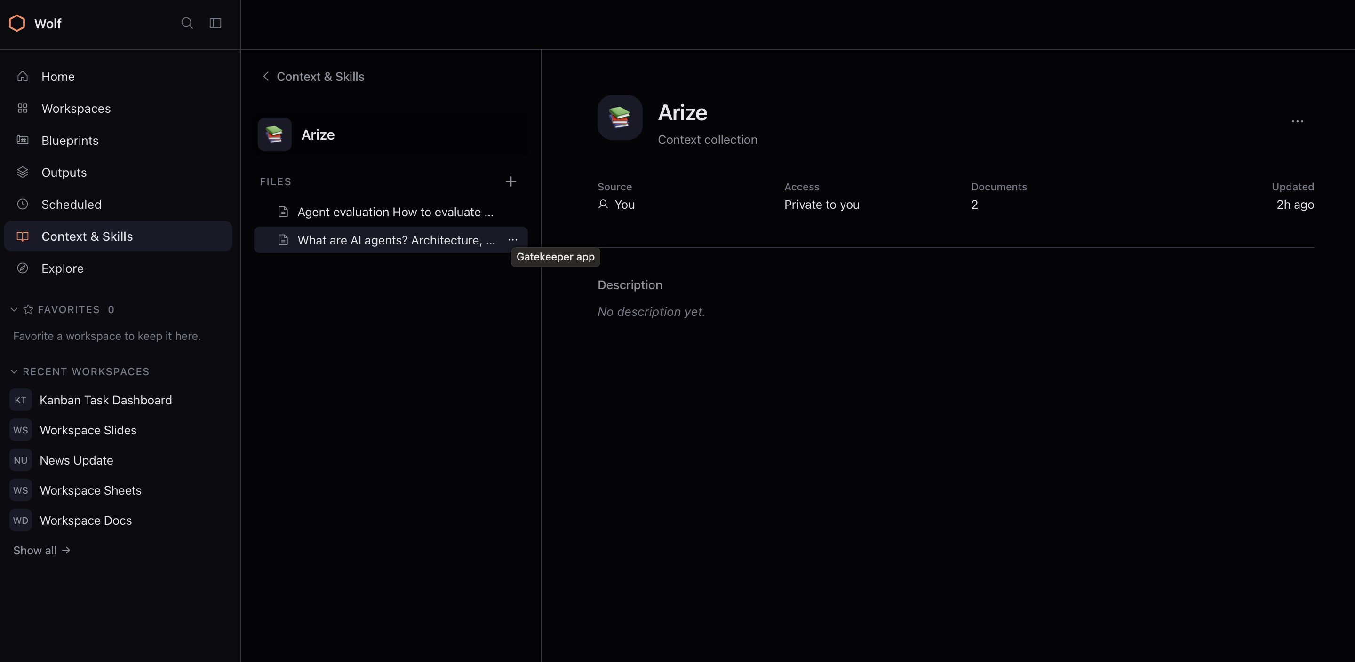Screen dimensions: 1355x662
Task: Go back to Context & Skills
Action: 313,77
